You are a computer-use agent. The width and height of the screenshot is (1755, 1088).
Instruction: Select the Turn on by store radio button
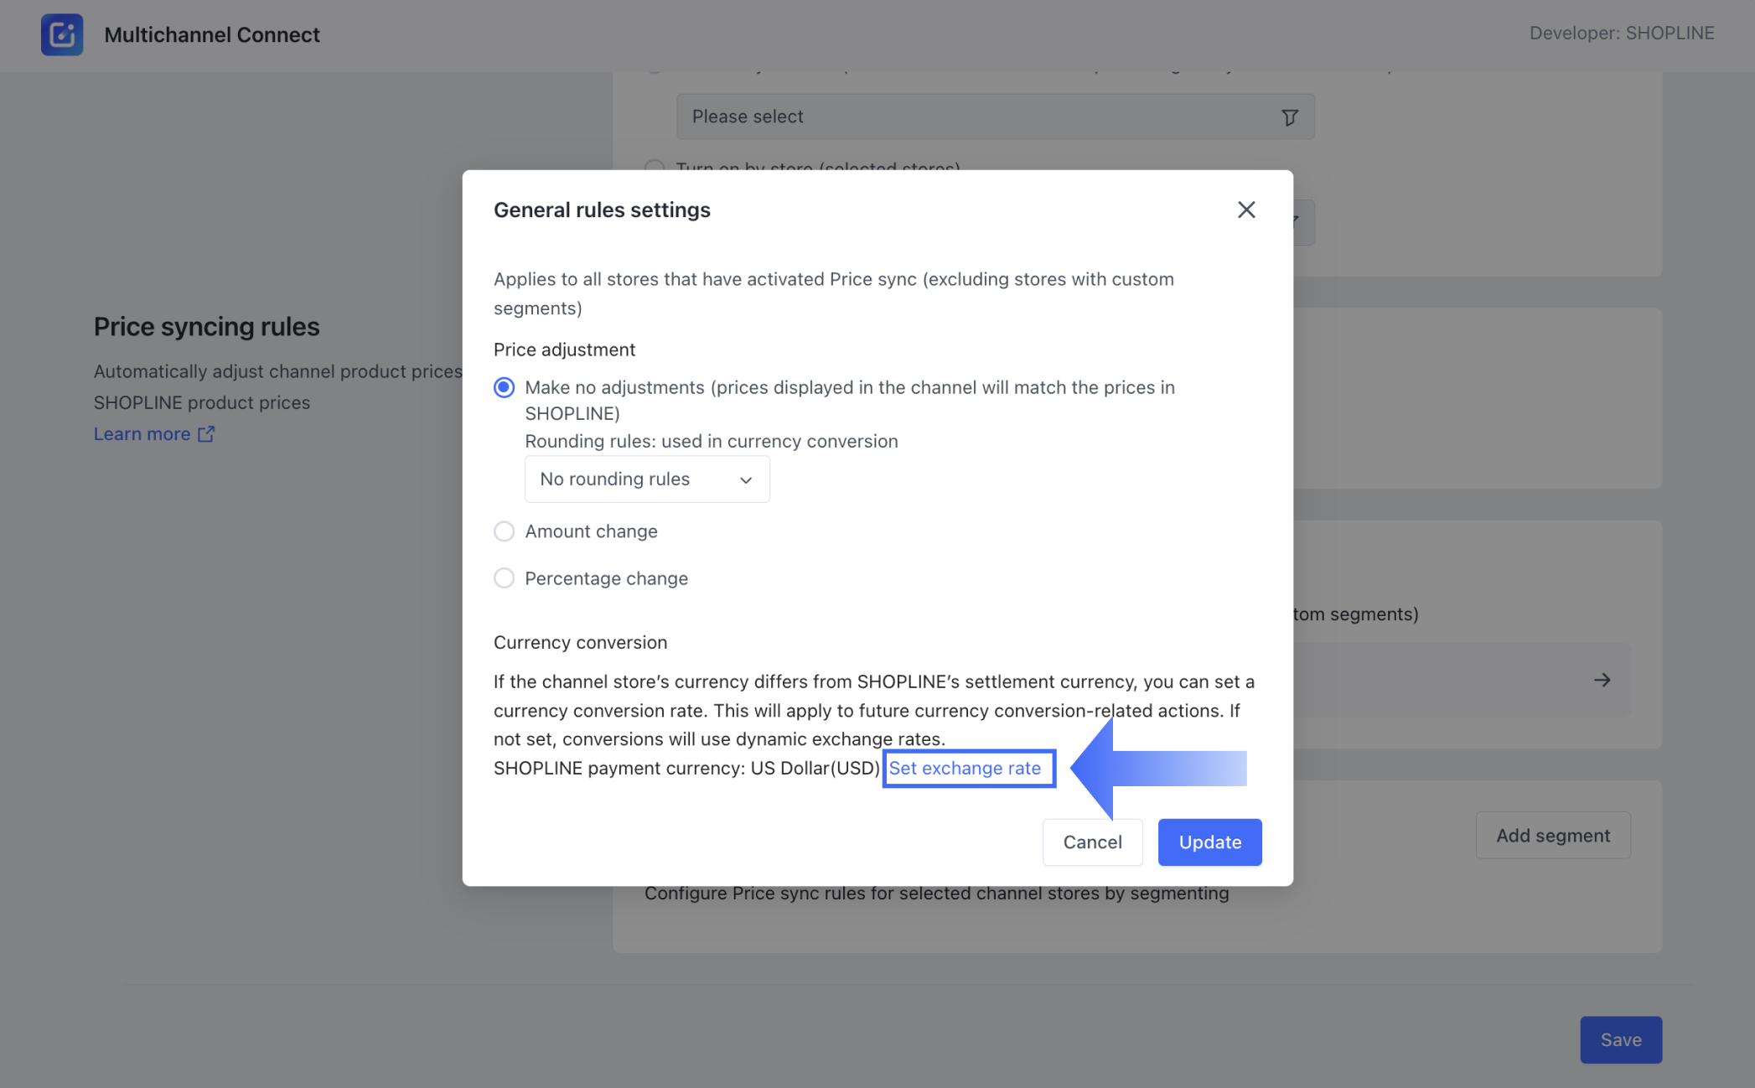pos(655,167)
